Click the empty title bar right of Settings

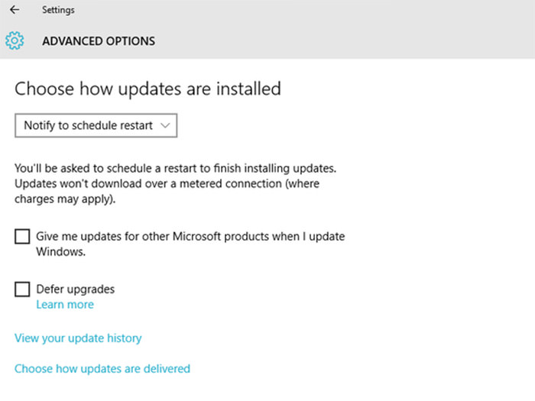[x=306, y=11]
